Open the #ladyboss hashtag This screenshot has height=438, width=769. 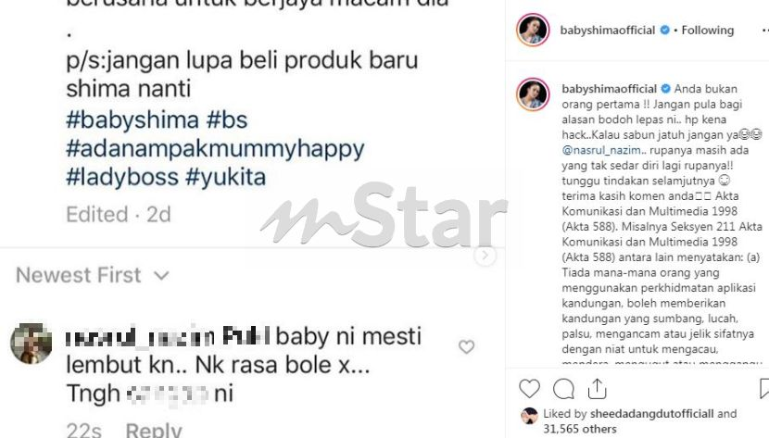point(122,178)
